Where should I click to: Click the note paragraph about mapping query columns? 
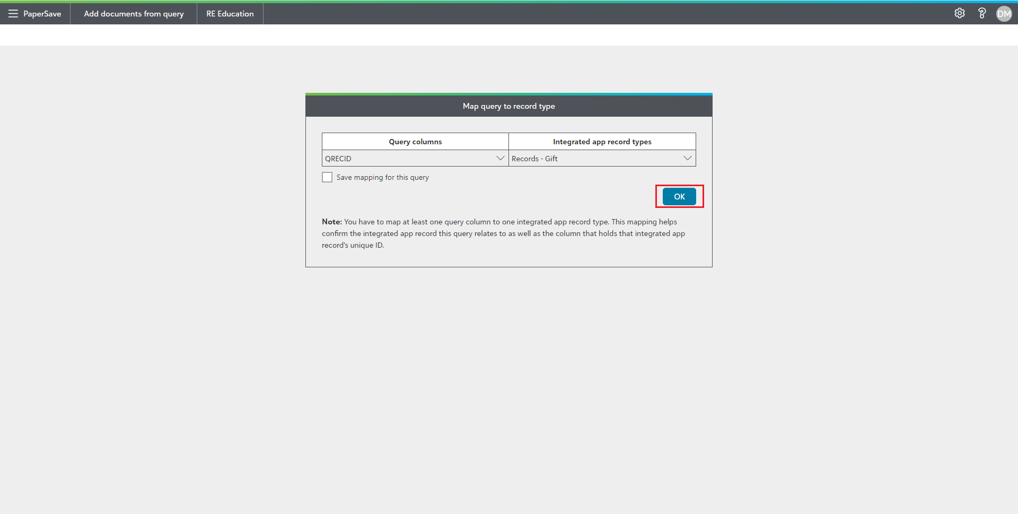tap(503, 234)
